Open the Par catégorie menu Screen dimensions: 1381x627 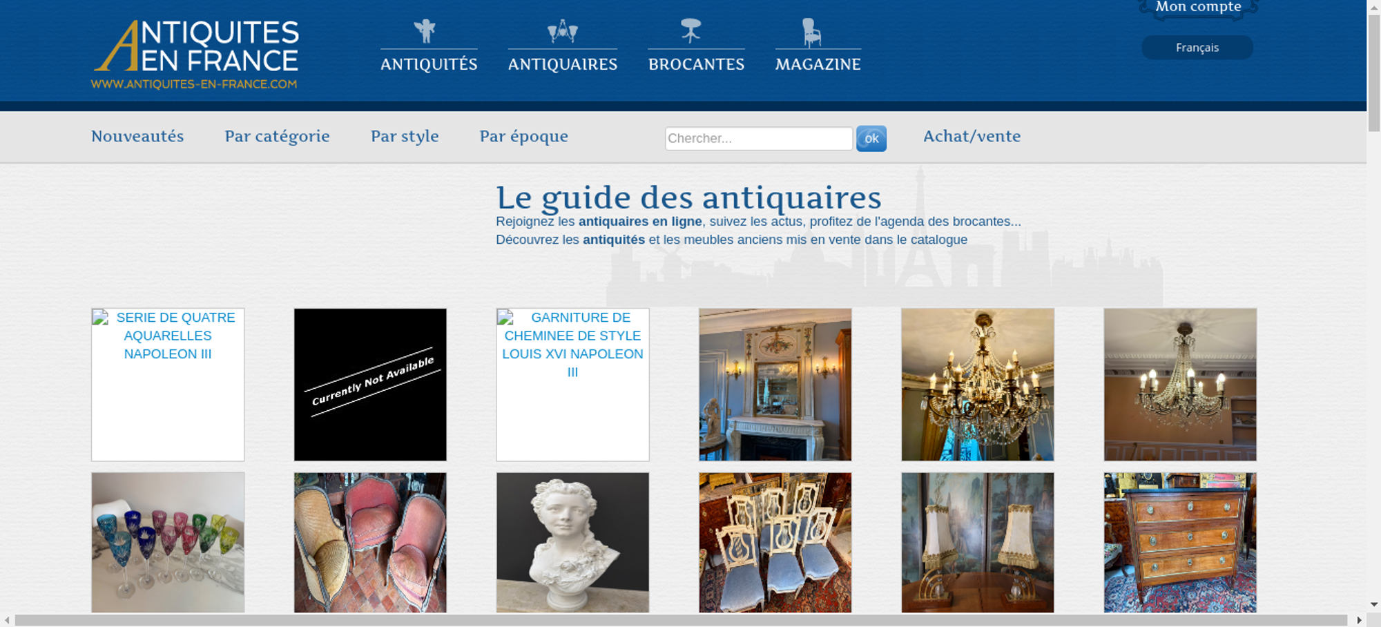pos(278,136)
